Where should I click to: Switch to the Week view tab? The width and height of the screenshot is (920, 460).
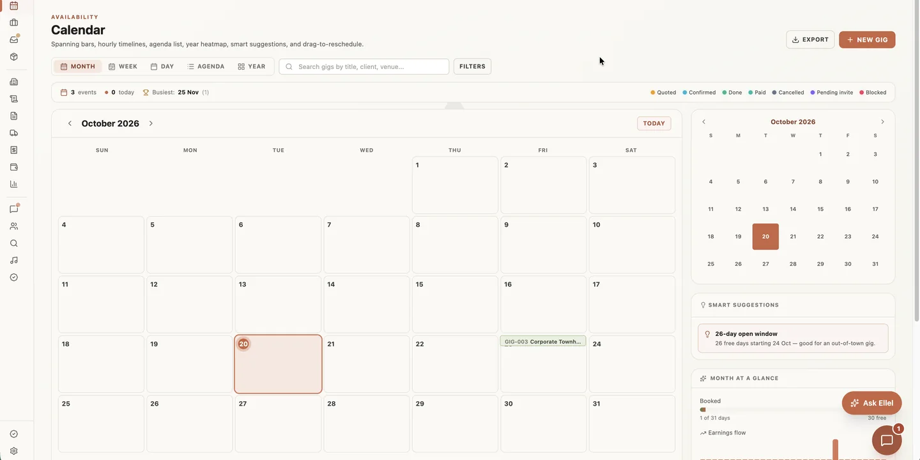(123, 66)
